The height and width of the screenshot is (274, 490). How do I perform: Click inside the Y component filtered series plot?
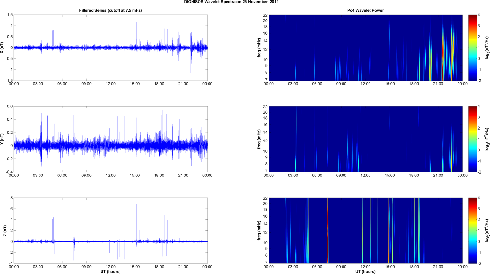111,139
